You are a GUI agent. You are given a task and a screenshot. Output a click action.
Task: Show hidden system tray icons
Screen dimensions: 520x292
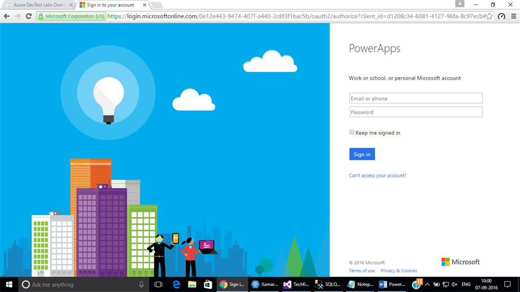point(428,284)
